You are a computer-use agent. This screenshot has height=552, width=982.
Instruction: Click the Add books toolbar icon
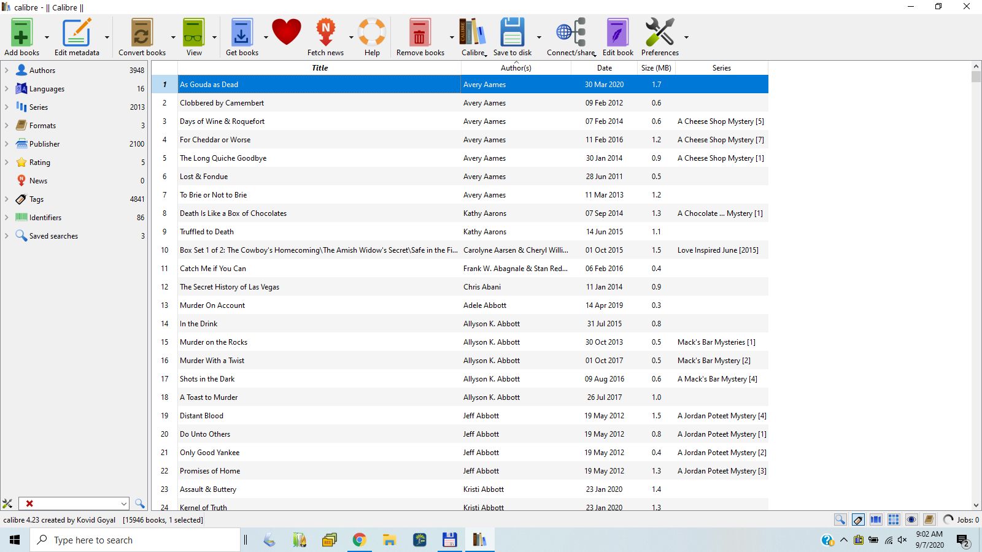pos(21,33)
